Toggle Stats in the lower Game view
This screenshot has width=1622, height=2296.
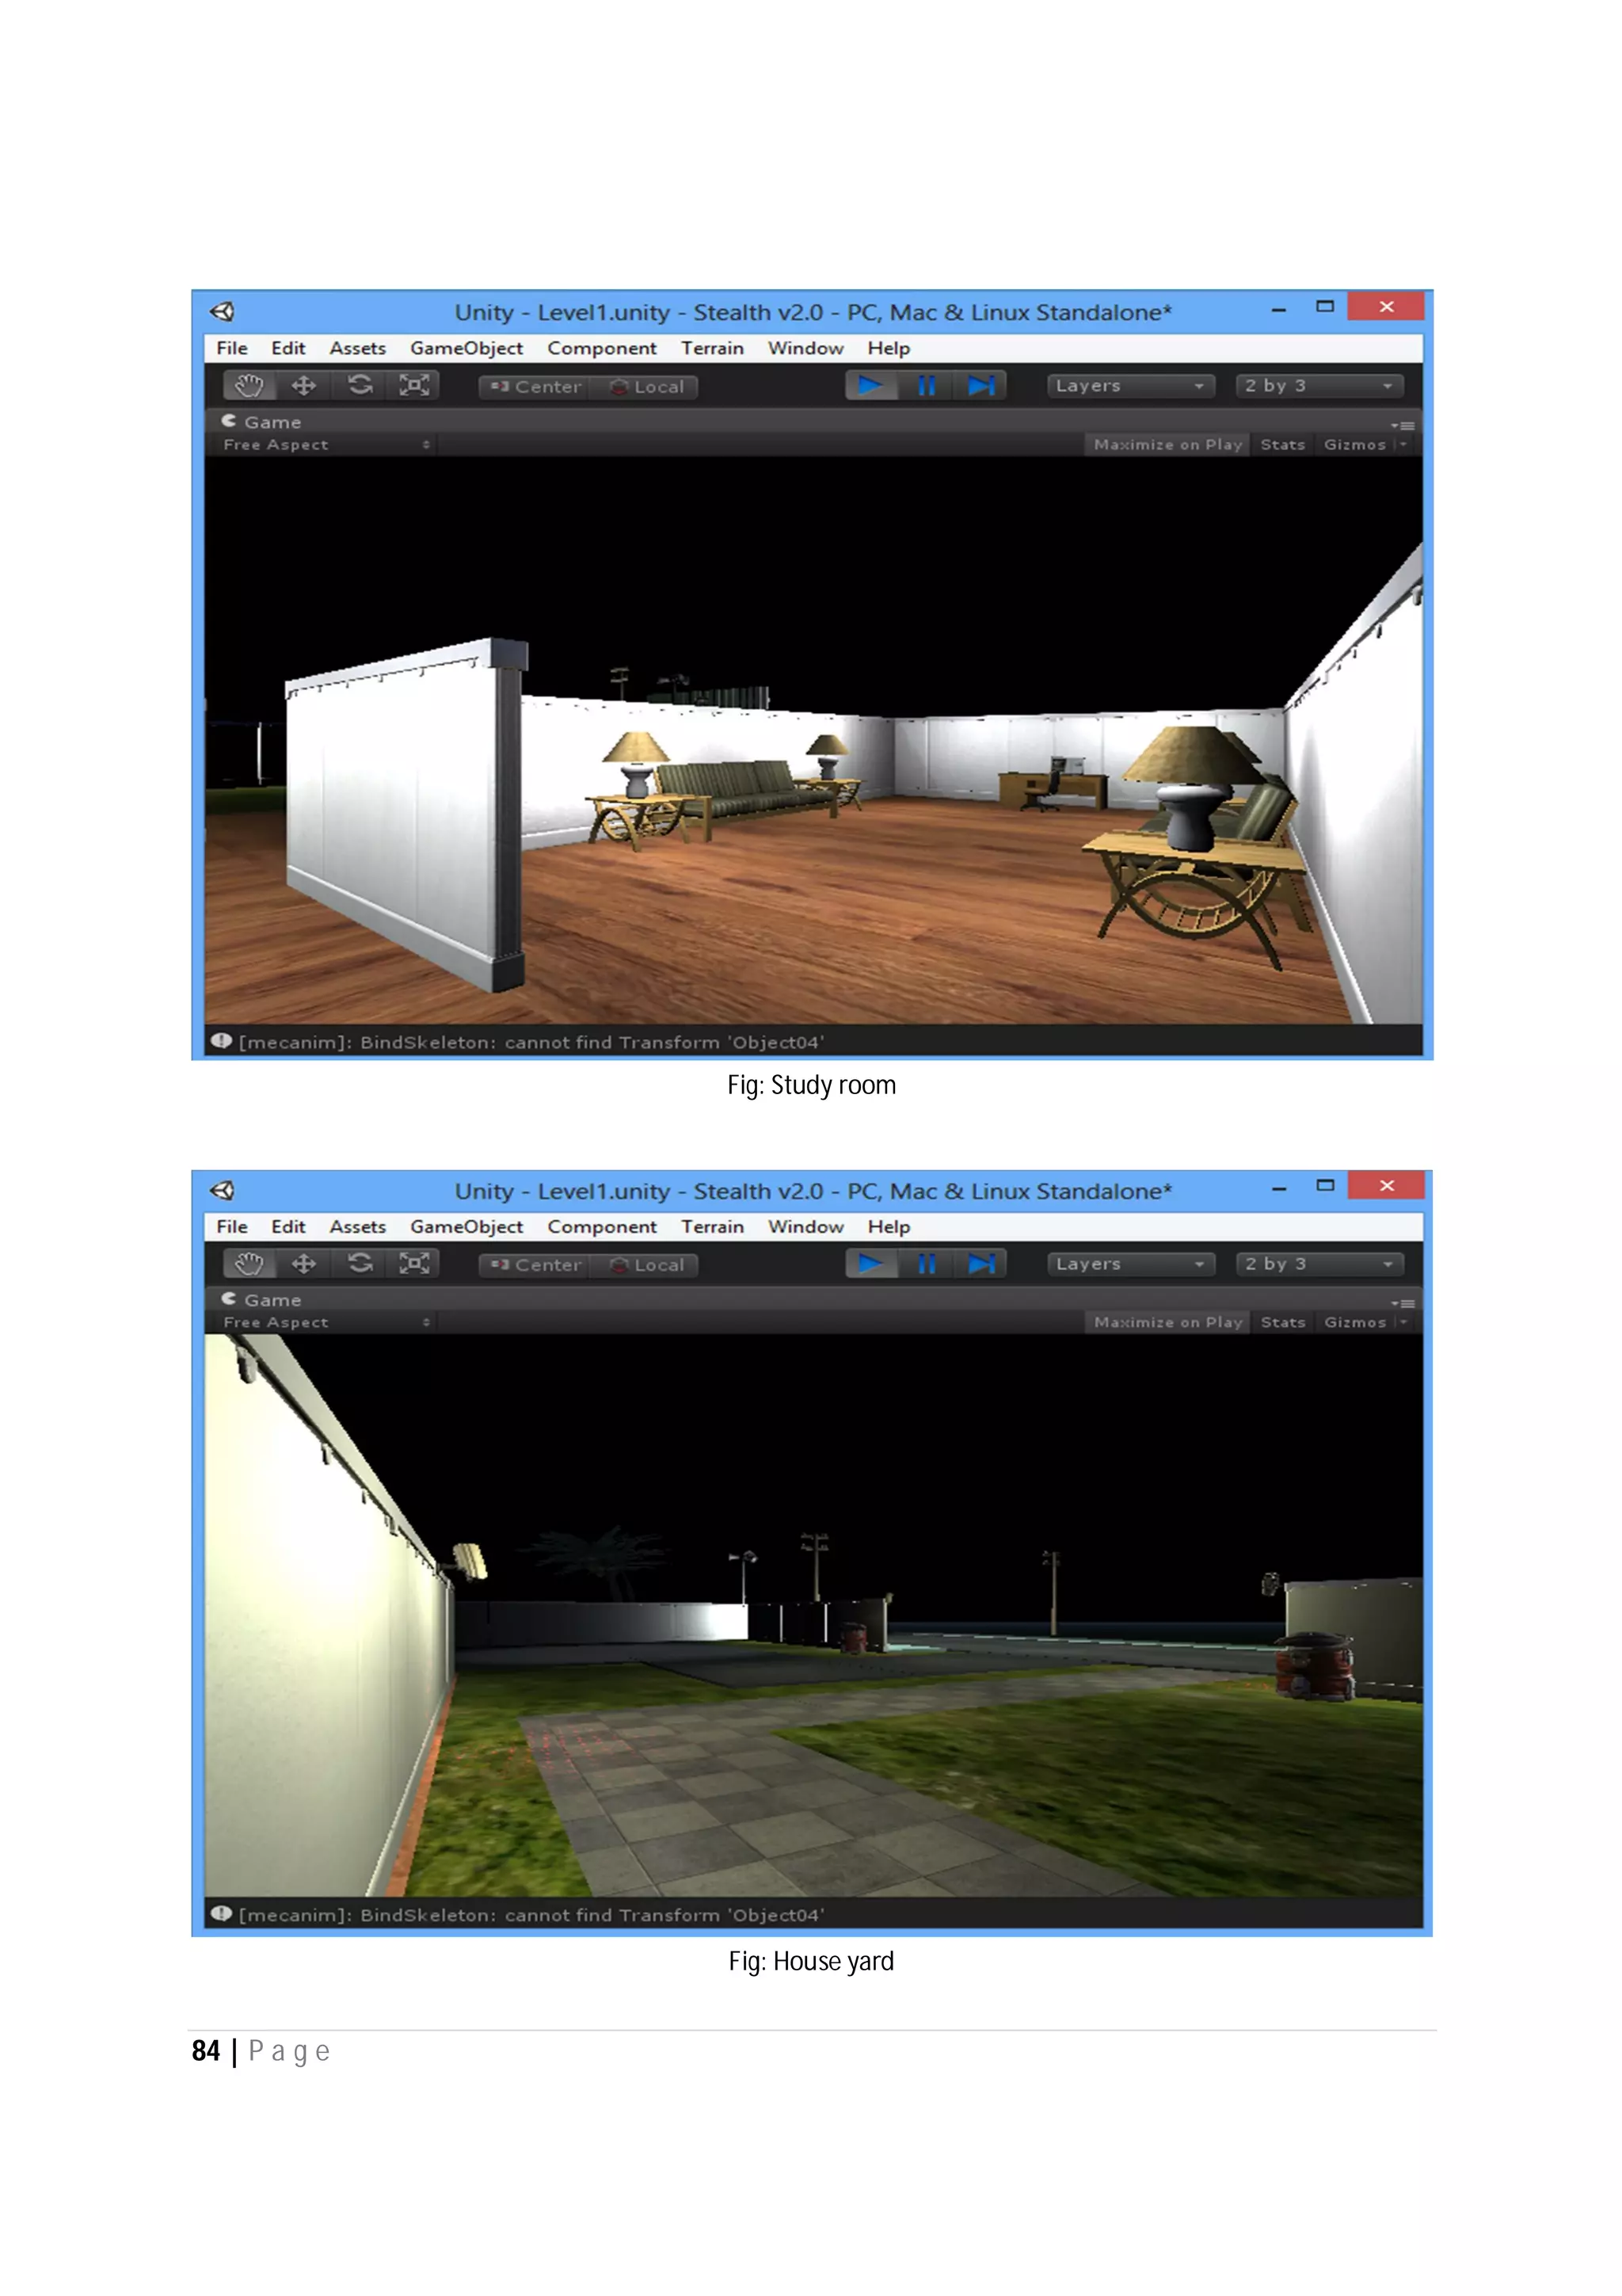point(1282,1322)
